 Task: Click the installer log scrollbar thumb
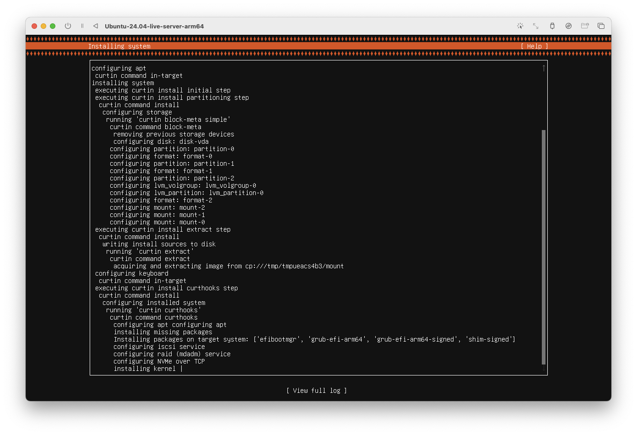[544, 247]
